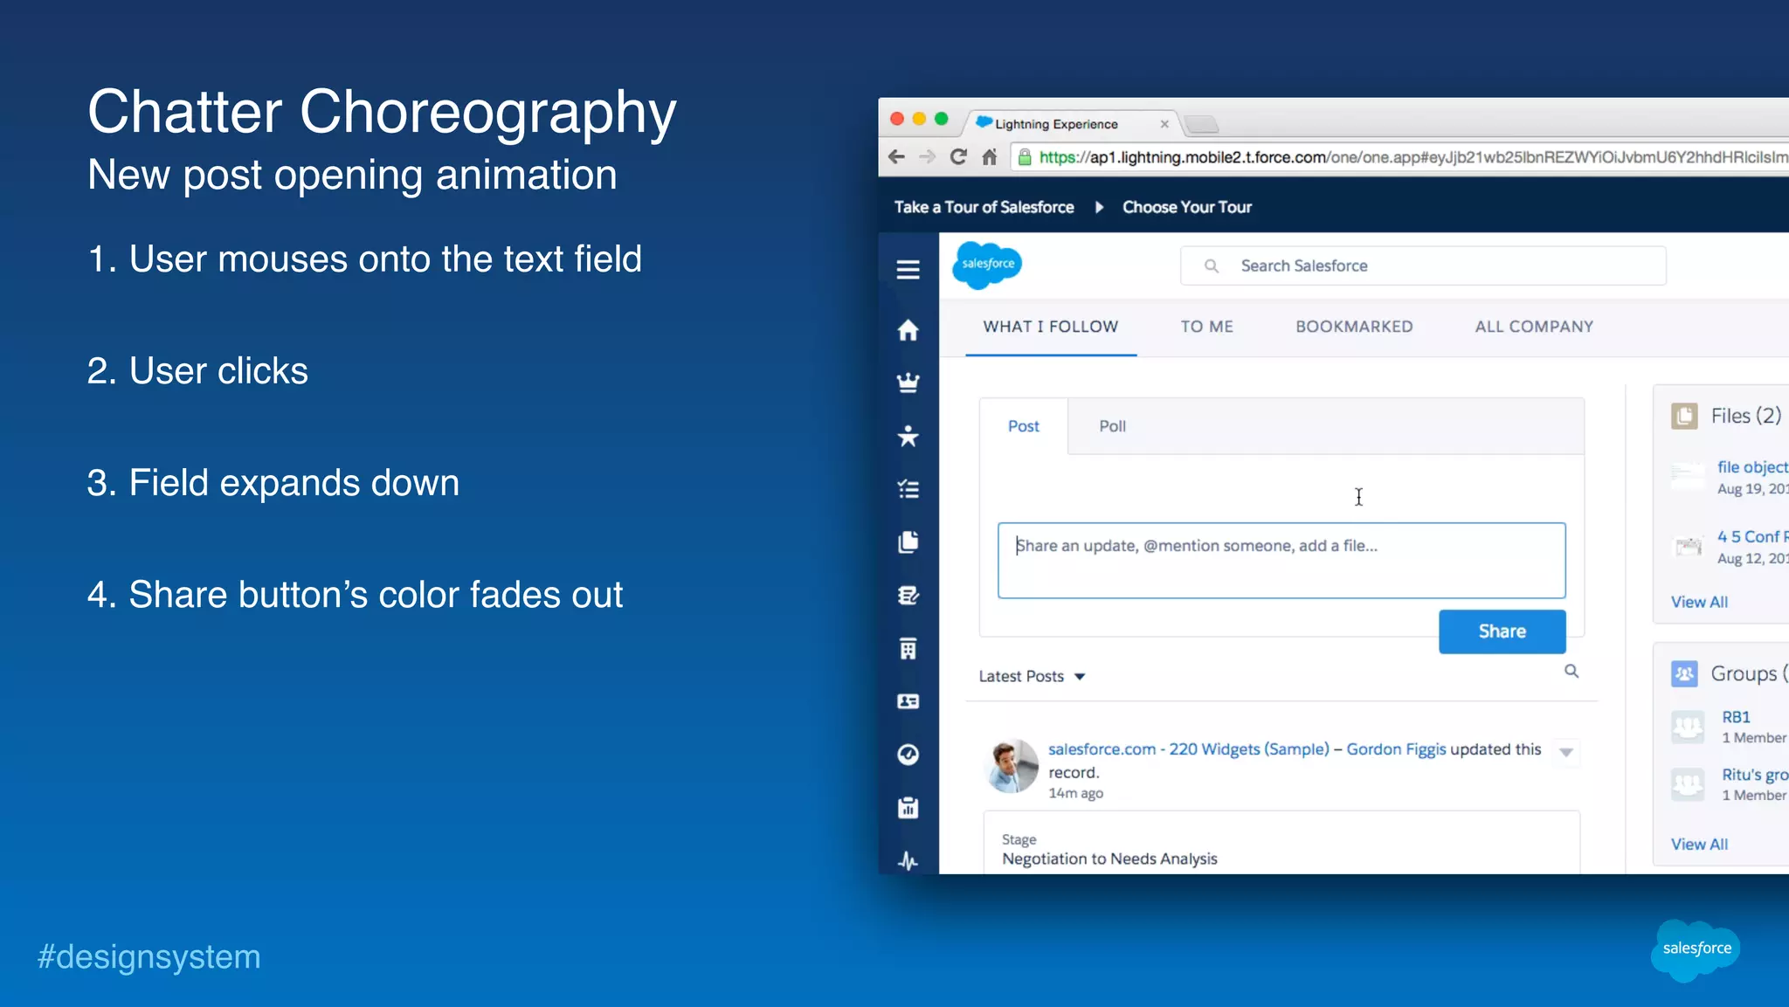Screen dimensions: 1789x1007
Task: Click Choose Your Tour
Action: pos(1186,207)
